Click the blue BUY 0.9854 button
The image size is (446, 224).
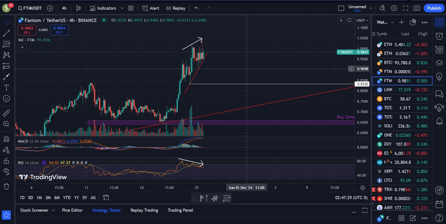[59, 30]
